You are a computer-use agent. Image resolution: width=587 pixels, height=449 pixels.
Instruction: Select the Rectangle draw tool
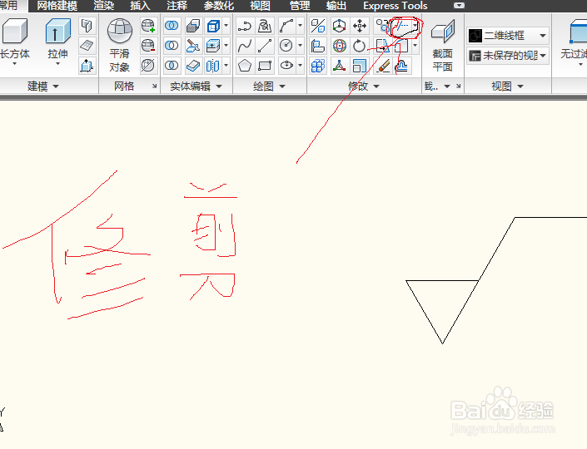tap(265, 66)
